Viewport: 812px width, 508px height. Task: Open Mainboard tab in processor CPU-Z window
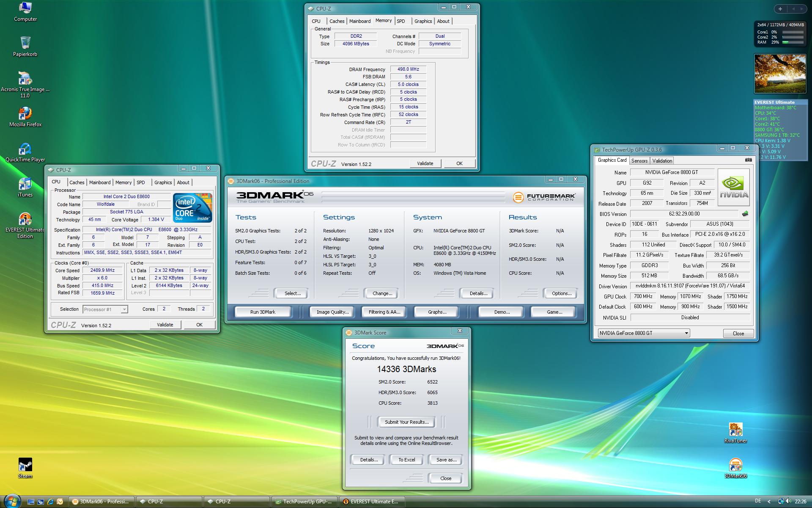[x=100, y=182]
